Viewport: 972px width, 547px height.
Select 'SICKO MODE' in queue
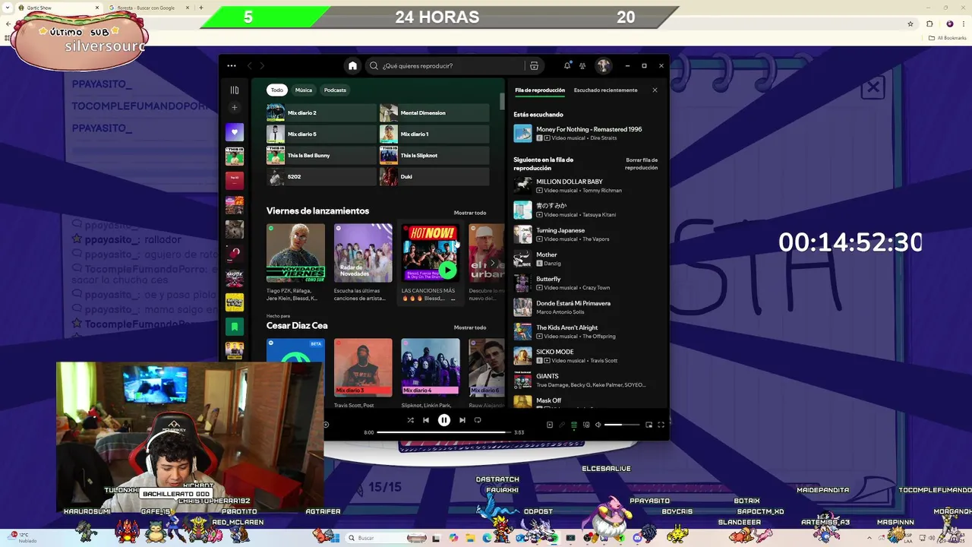pyautogui.click(x=587, y=356)
